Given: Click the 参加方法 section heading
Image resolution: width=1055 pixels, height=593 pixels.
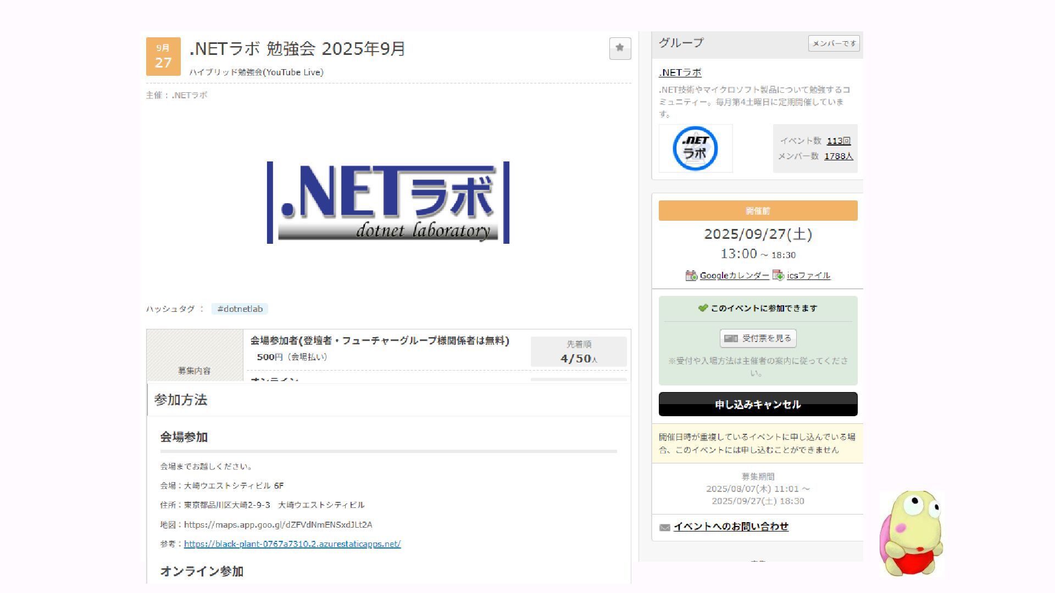Looking at the screenshot, I should [x=181, y=400].
